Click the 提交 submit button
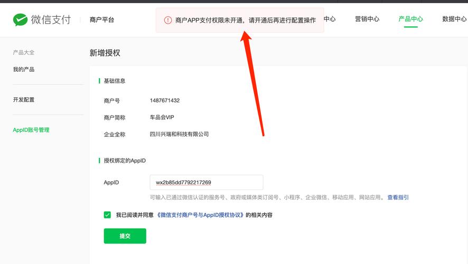Screen dimensions: 468x264 (125, 236)
